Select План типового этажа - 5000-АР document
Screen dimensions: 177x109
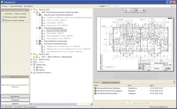pyautogui.click(x=59, y=38)
